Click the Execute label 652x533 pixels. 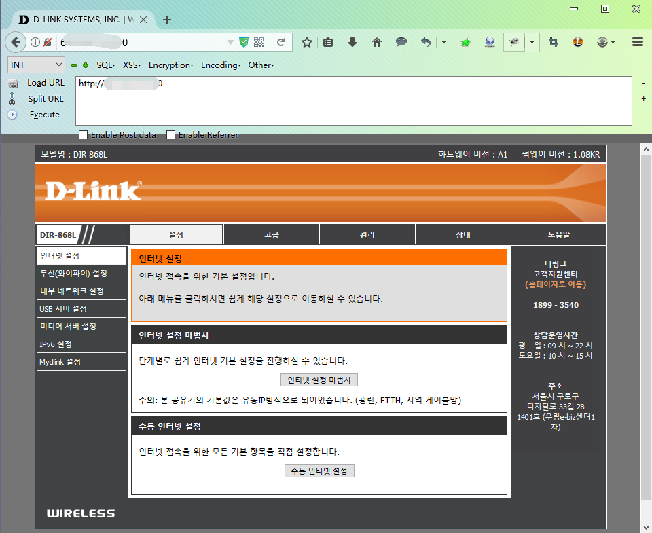click(x=45, y=115)
